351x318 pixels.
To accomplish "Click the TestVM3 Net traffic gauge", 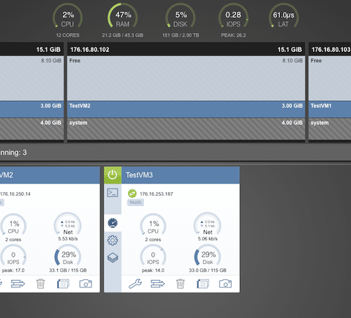I will [x=208, y=224].
